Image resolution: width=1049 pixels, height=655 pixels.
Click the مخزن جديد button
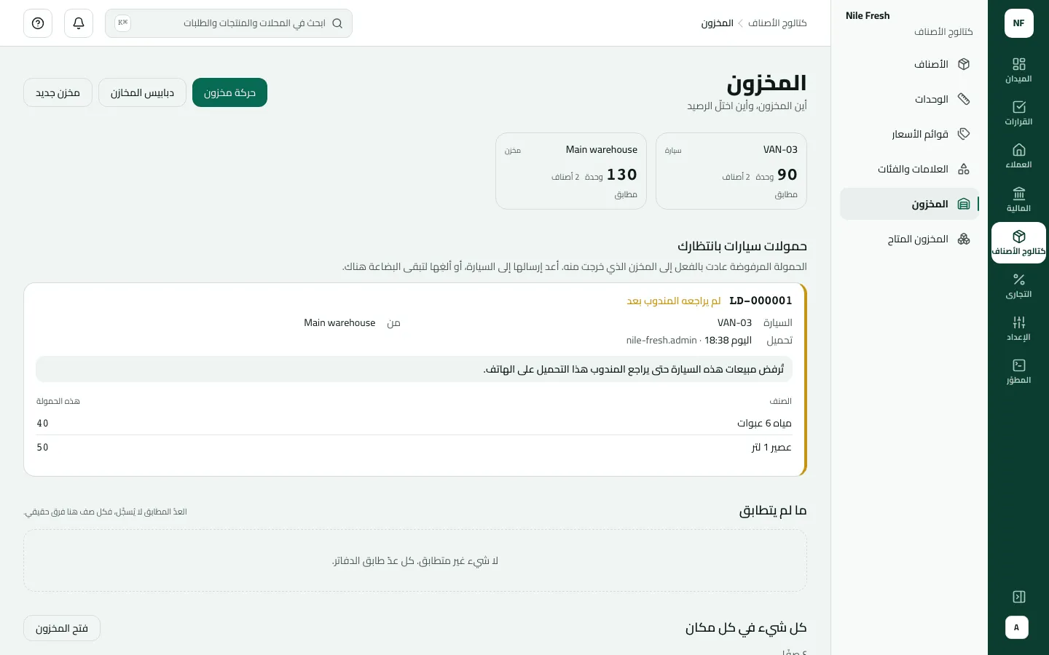(x=58, y=92)
